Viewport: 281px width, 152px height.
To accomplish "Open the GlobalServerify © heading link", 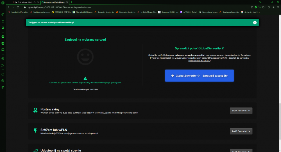I will (x=211, y=48).
